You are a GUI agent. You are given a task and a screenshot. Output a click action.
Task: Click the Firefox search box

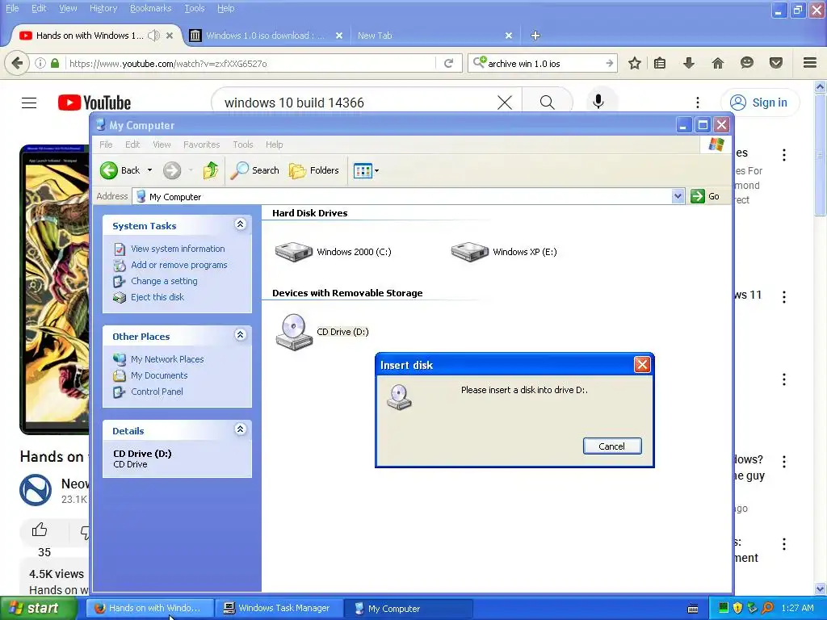pyautogui.click(x=544, y=63)
